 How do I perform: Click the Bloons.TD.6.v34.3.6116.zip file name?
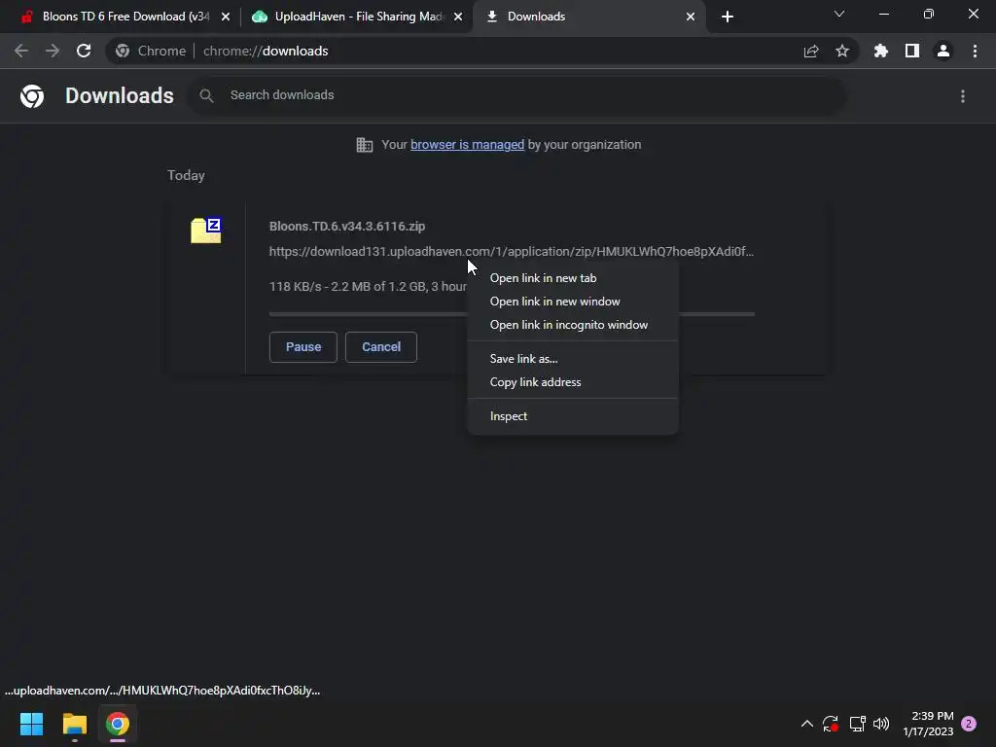347,226
